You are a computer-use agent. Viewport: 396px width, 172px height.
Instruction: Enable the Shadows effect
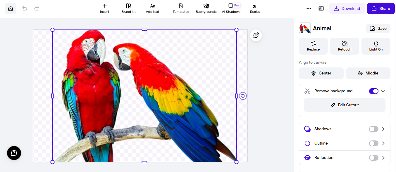[x=373, y=129]
